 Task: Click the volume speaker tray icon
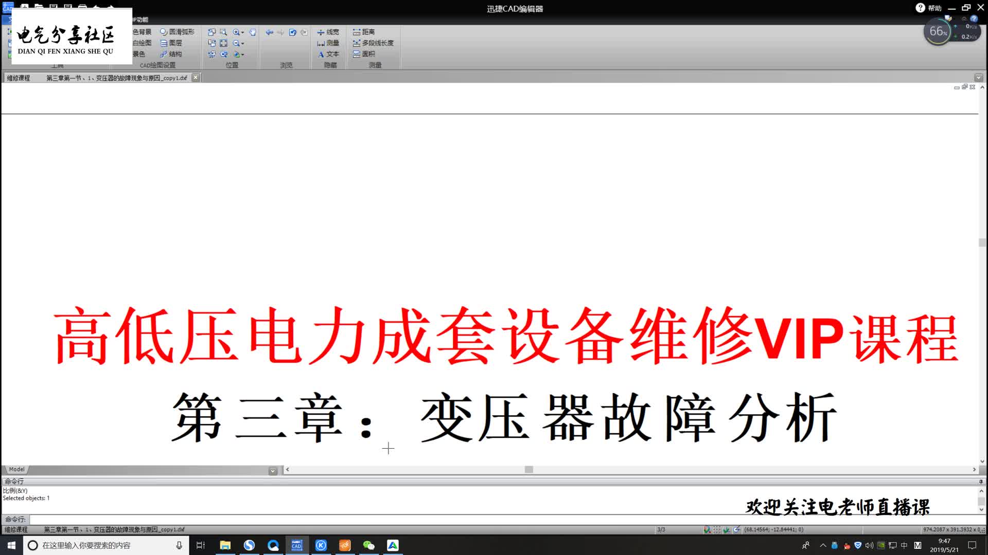(869, 545)
